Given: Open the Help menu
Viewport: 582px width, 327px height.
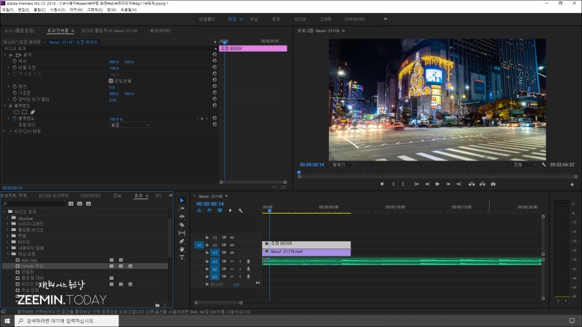Looking at the screenshot, I should [129, 10].
